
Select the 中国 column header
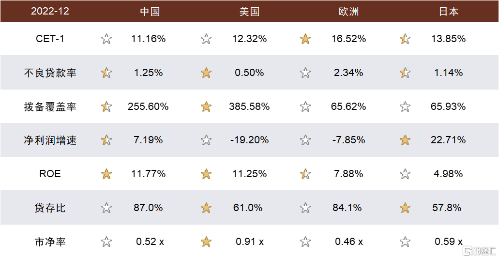[150, 12]
